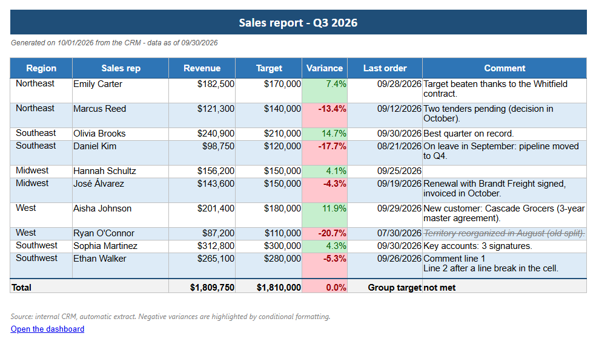Click the $201,400 revenue cell
This screenshot has height=342, width=596.
pos(202,215)
